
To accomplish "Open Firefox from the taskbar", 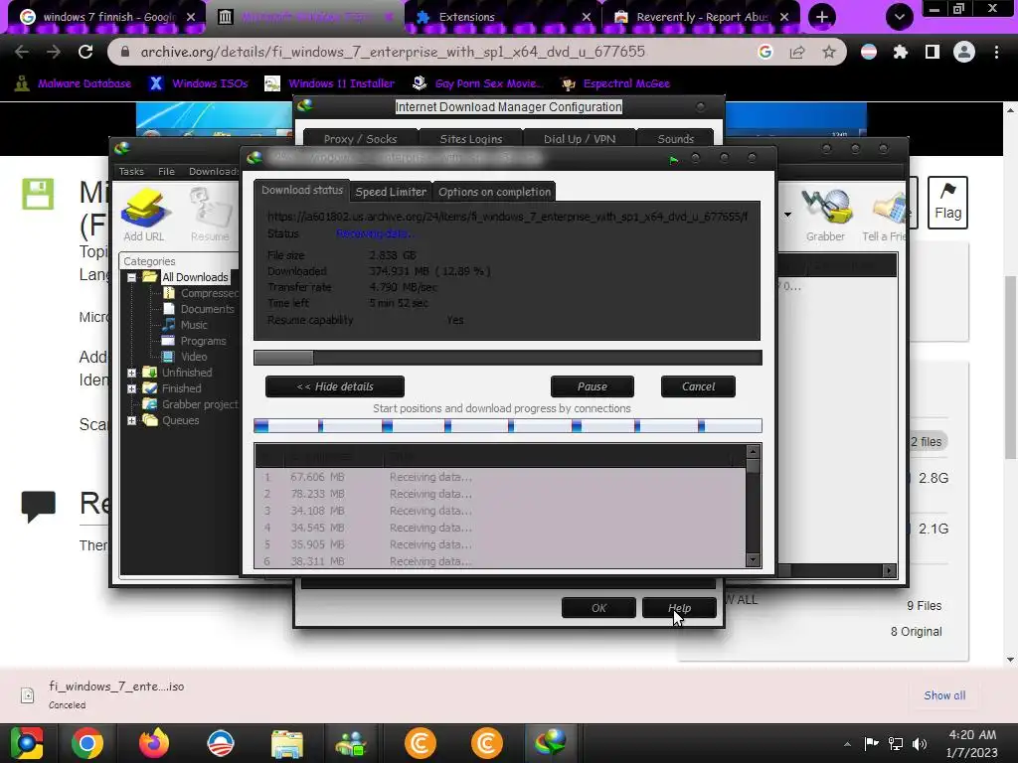I will pyautogui.click(x=154, y=743).
